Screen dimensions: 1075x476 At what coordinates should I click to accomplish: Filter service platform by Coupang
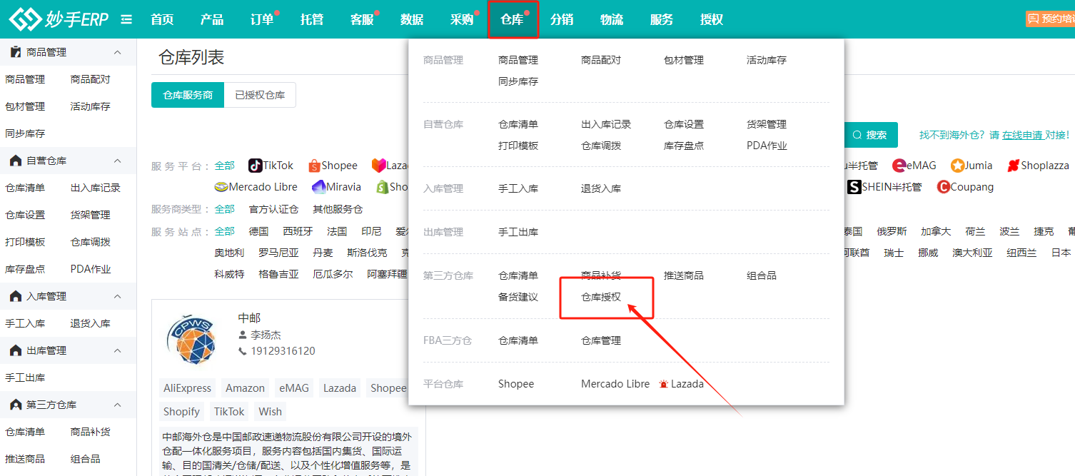[965, 187]
